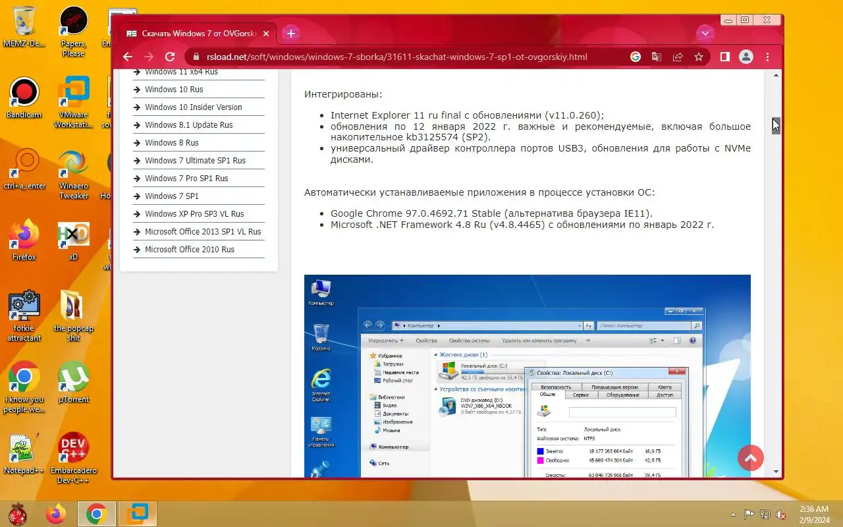
Task: Open the taskbar clock showing 2:36 AM
Action: [x=814, y=514]
